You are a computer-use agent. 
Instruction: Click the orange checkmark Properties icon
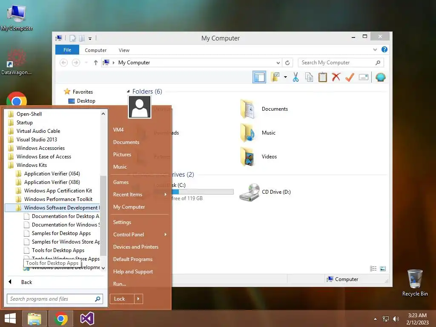(x=350, y=77)
